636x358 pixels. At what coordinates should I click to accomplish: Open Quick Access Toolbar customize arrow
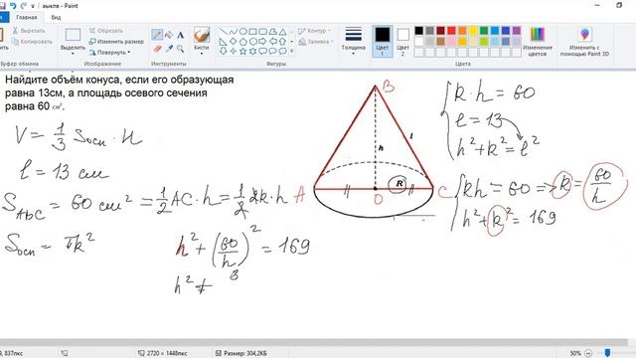click(33, 6)
